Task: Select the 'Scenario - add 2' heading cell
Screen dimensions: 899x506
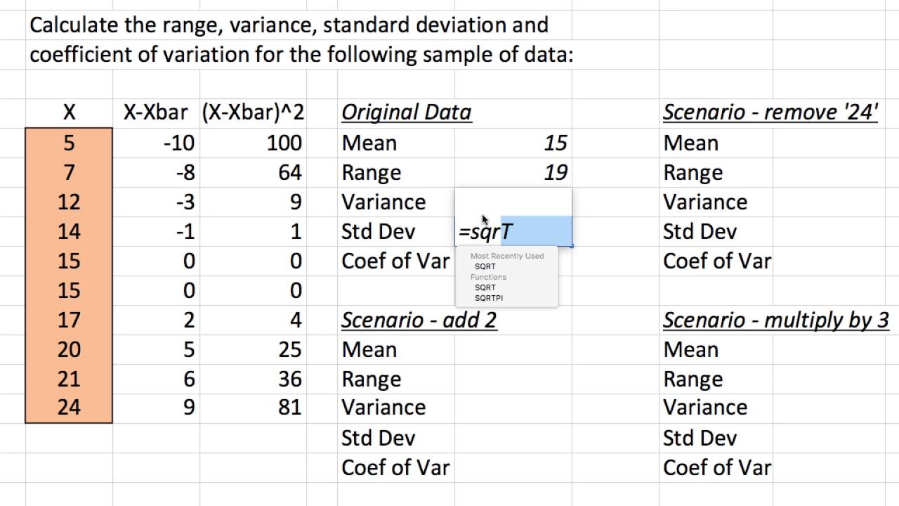Action: coord(419,320)
